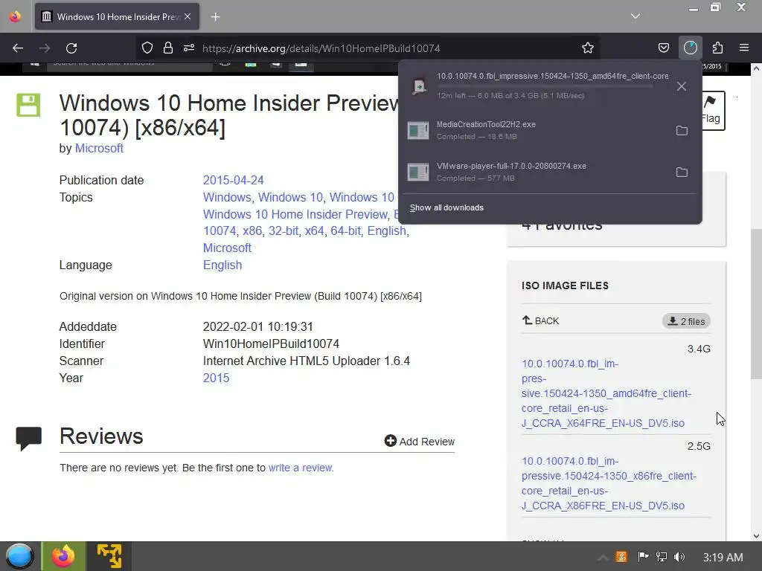Click the write a review link
The image size is (762, 571).
pos(301,468)
